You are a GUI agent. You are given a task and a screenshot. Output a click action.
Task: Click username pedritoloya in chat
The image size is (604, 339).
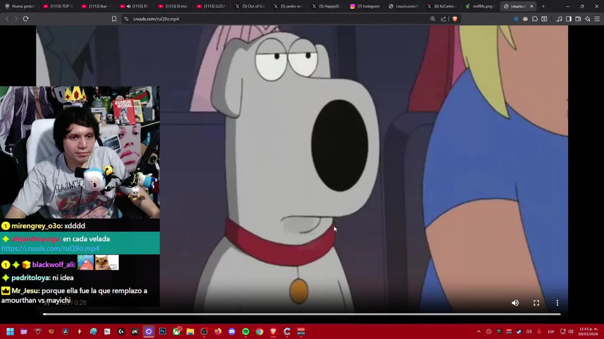pyautogui.click(x=30, y=278)
